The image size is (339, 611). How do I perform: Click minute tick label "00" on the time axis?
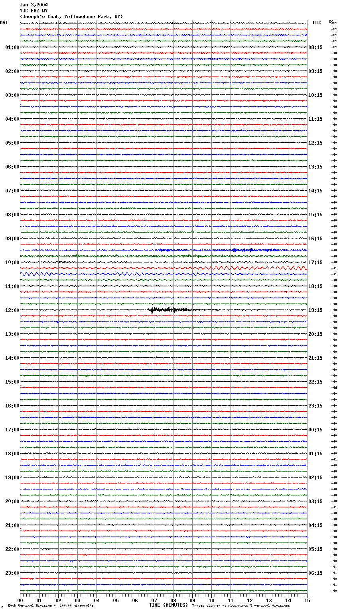click(20, 600)
